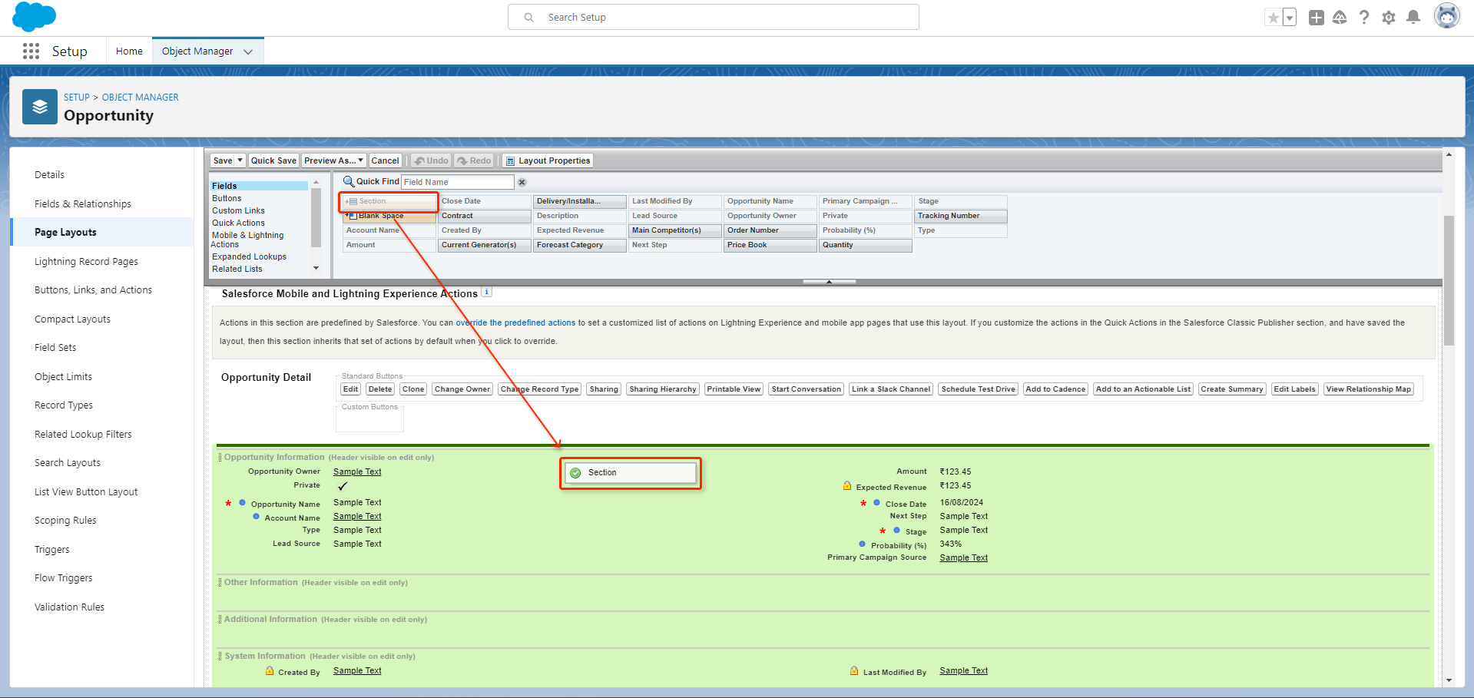Click in the Search Setup field
1474x698 pixels.
click(x=714, y=17)
